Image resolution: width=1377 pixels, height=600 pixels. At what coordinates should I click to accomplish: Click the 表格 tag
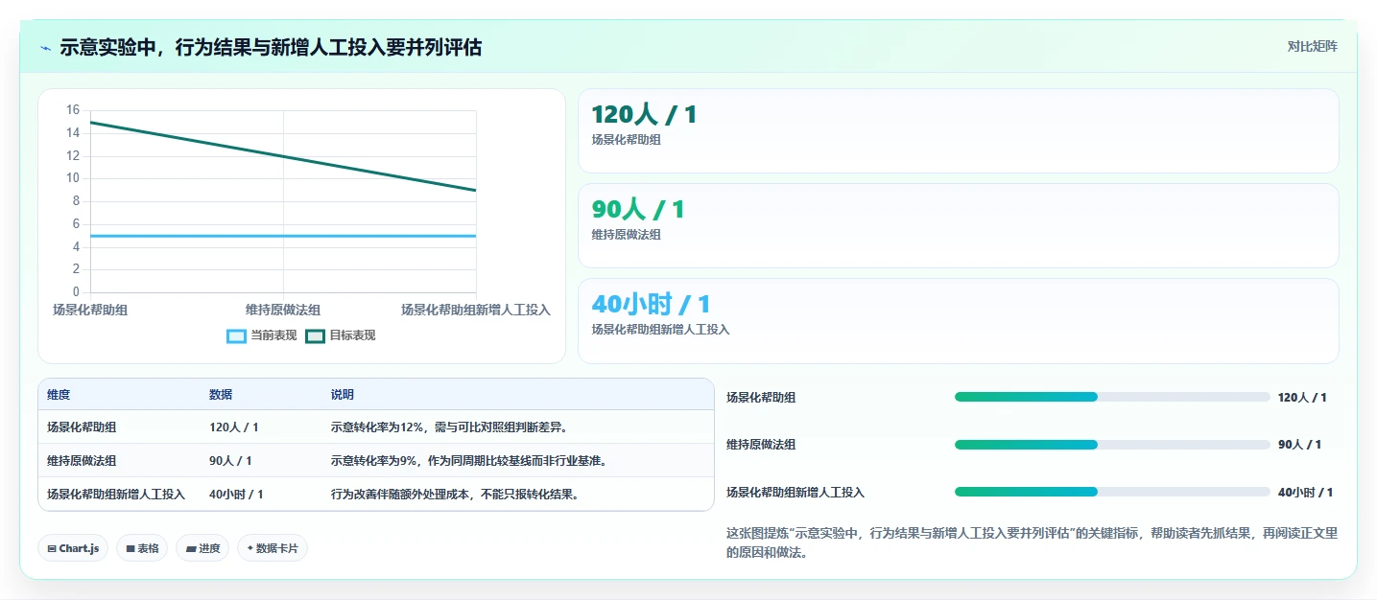coord(142,548)
